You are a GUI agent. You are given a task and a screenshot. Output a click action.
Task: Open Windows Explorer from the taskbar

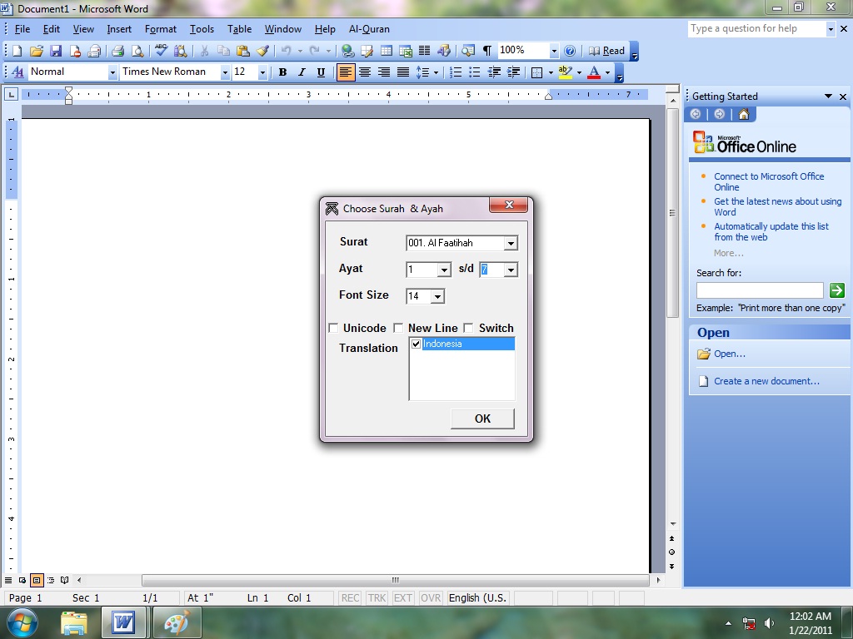coord(74,622)
